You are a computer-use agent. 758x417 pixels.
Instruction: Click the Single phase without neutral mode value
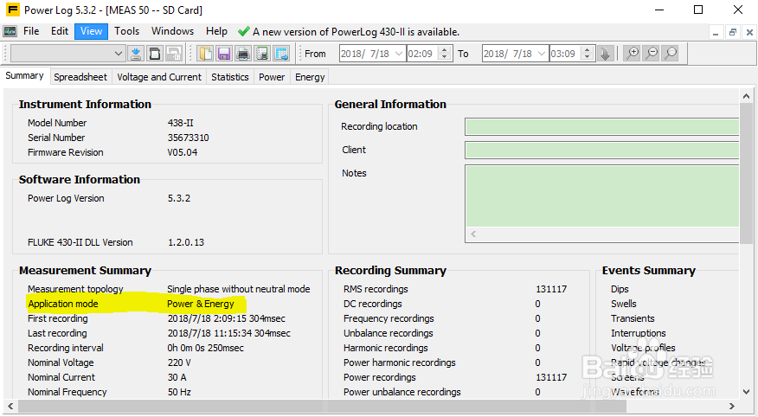(x=238, y=289)
